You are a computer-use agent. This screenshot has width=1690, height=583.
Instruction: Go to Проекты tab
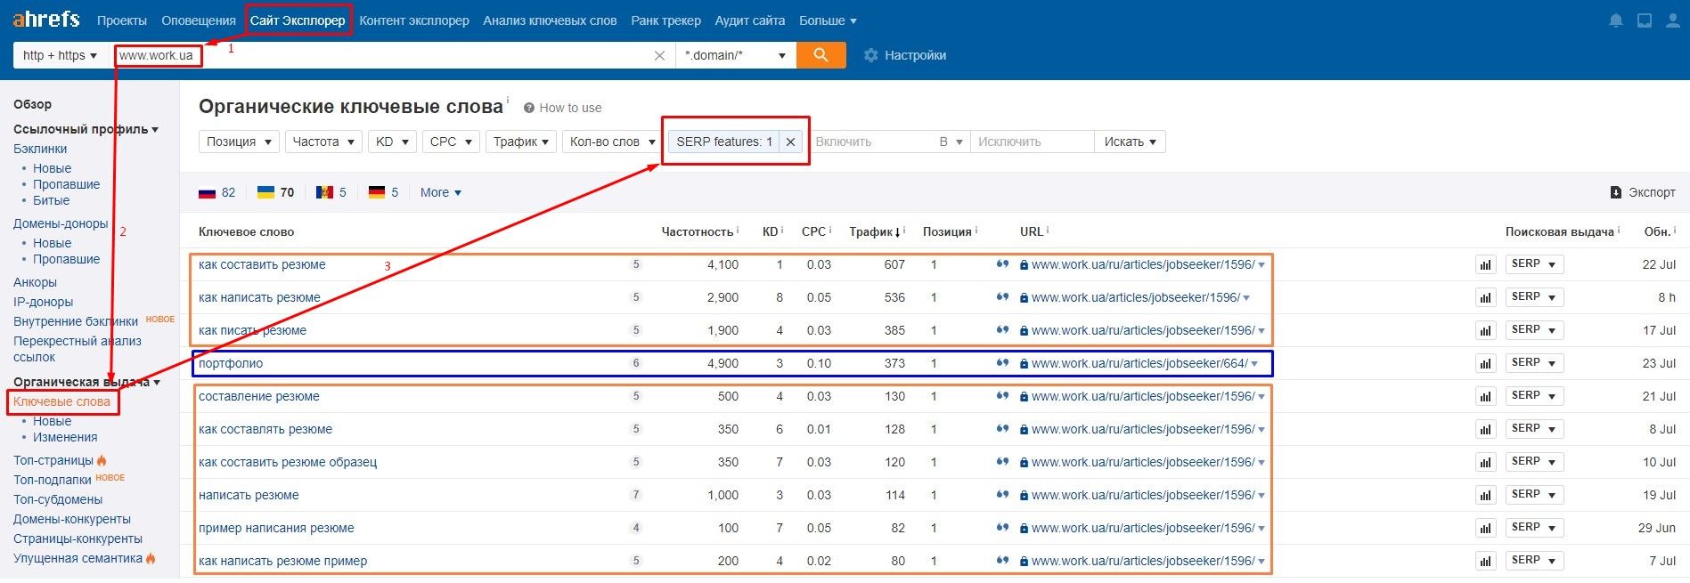tap(122, 20)
